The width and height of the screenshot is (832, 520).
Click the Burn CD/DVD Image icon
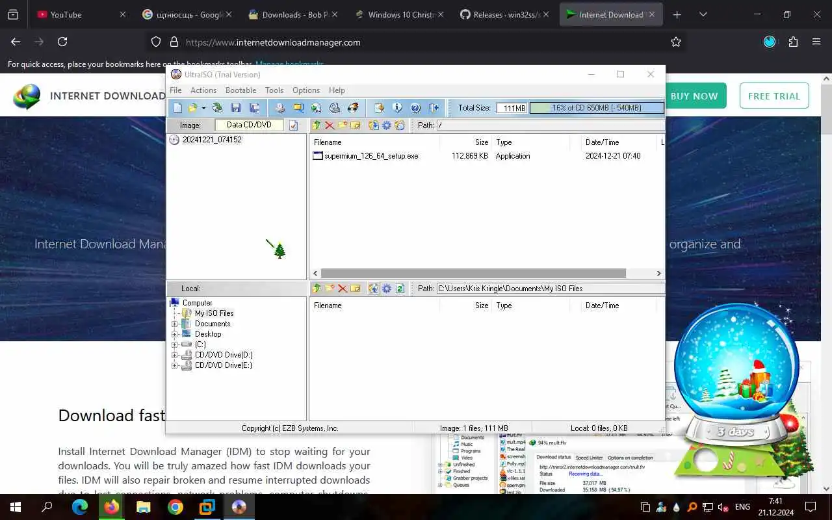pyautogui.click(x=353, y=108)
